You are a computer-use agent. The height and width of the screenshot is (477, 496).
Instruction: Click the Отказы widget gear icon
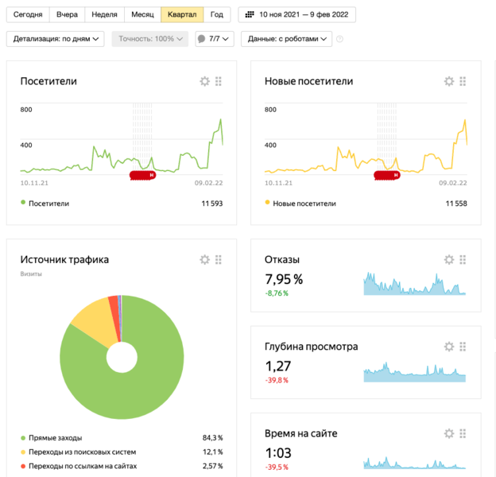[449, 259]
